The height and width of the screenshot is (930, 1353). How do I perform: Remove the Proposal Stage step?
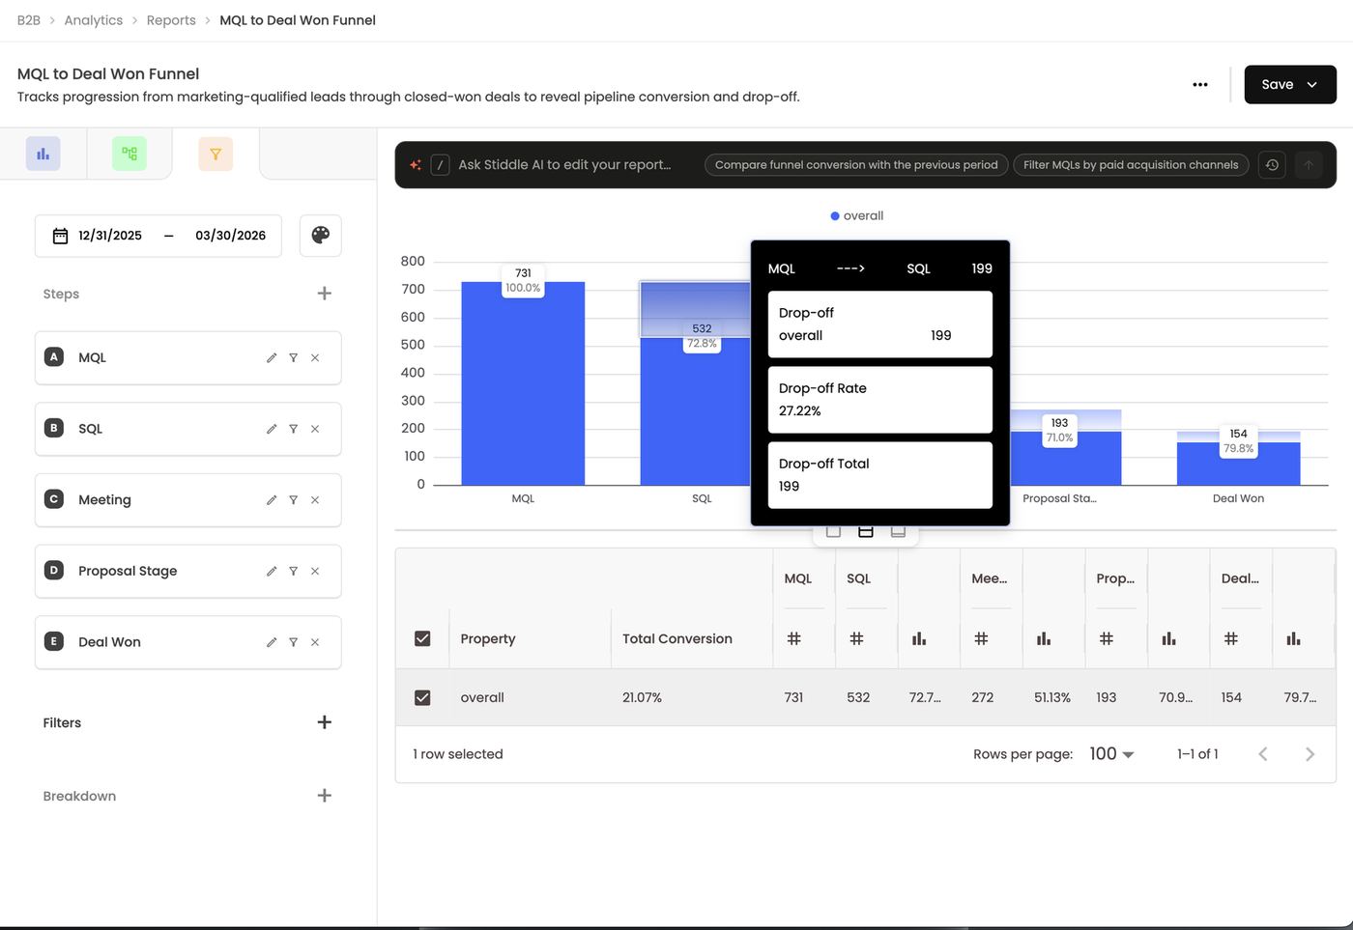[315, 571]
